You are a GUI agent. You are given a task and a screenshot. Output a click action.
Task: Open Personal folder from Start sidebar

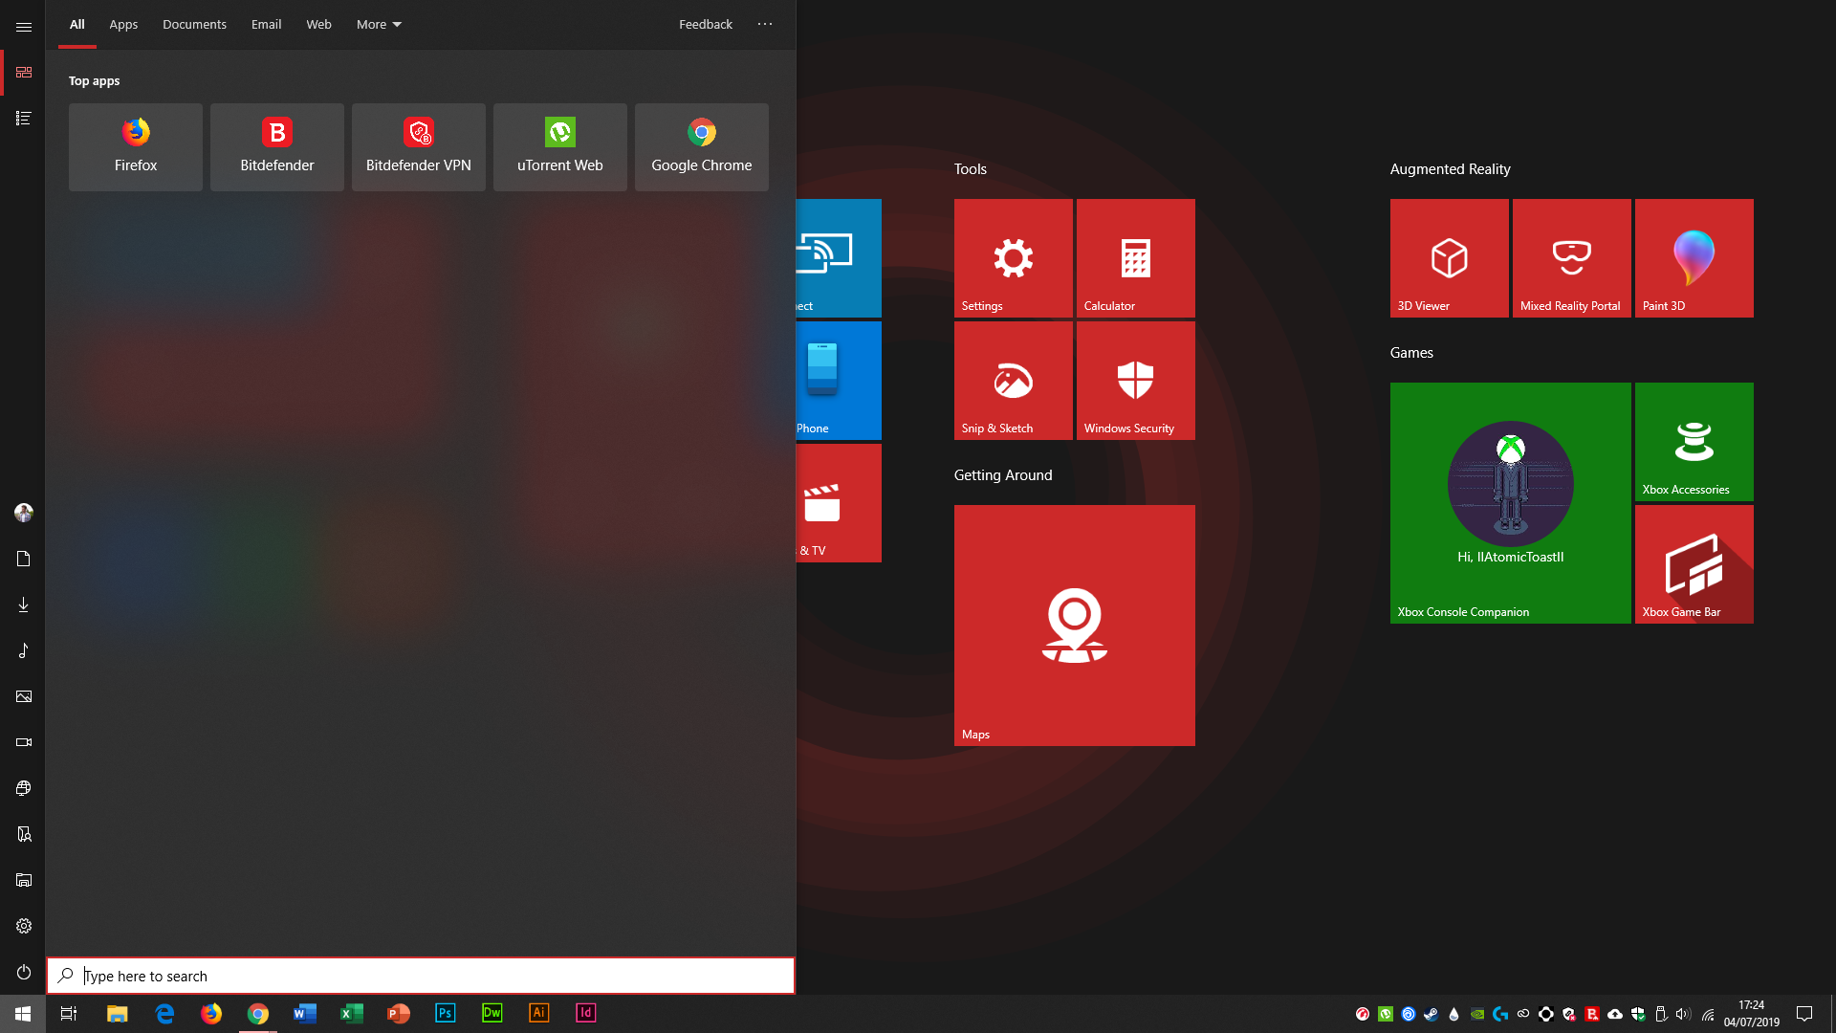pos(23,834)
